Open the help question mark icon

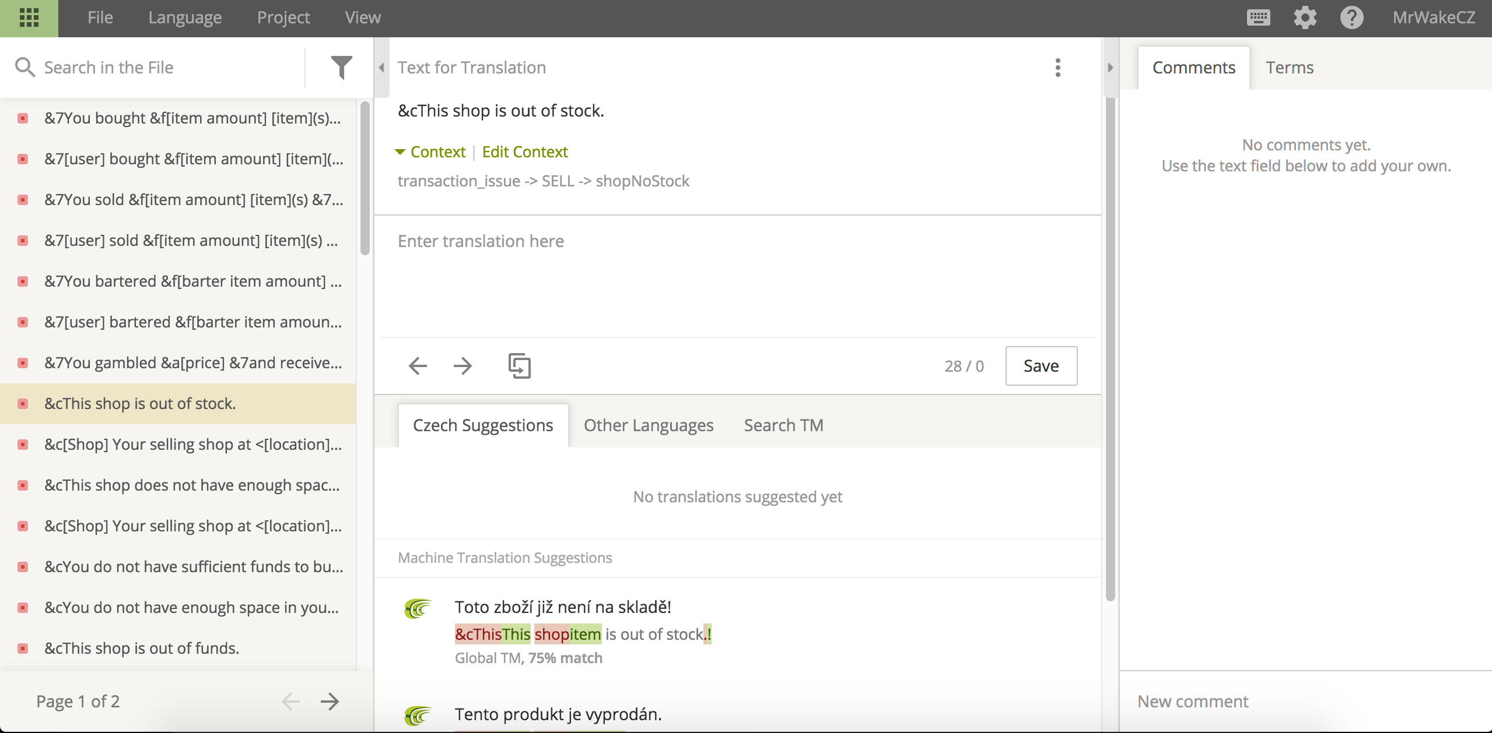coord(1351,17)
